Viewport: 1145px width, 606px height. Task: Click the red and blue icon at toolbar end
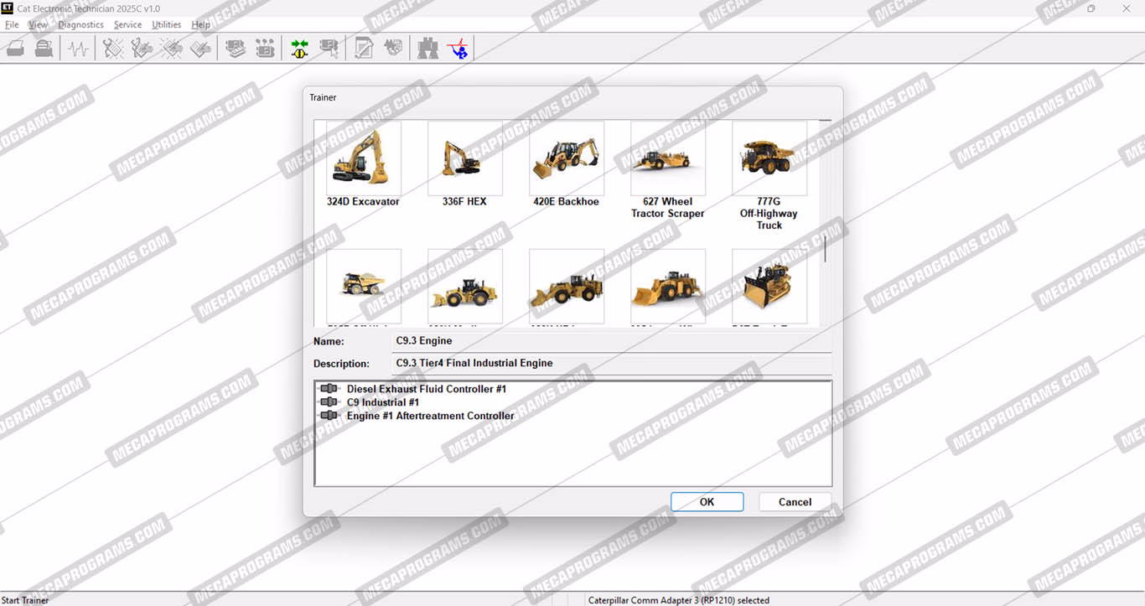click(x=458, y=49)
